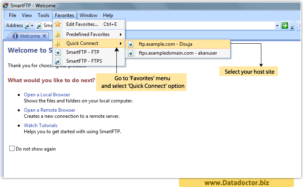Open a Local Browser link

click(47, 95)
